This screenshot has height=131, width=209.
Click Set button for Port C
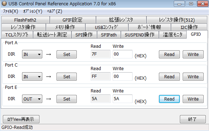pos(67,76)
